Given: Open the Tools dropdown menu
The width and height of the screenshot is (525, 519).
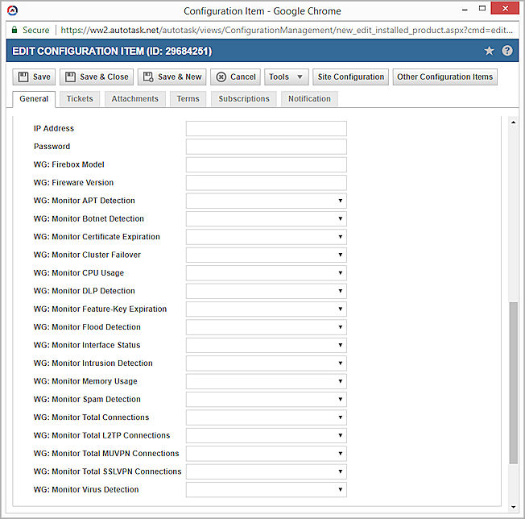Looking at the screenshot, I should (x=286, y=77).
